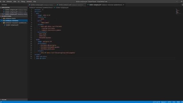Viewport: 183px width, 103px height.
Task: Open the Go menu
Action: 19,1
